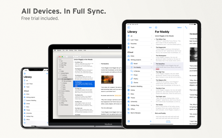This screenshot has height=138, width=222.
Task: Toggle the sidebar icon on the iPad
Action: click(129, 27)
